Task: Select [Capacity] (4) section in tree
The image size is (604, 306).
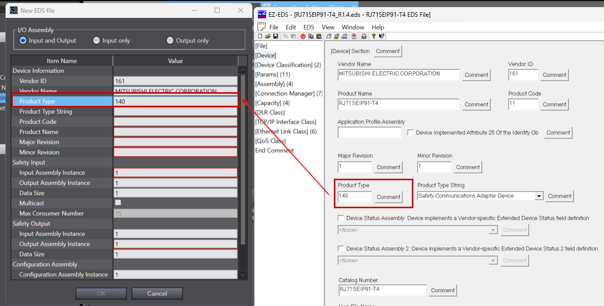Action: pyautogui.click(x=272, y=103)
